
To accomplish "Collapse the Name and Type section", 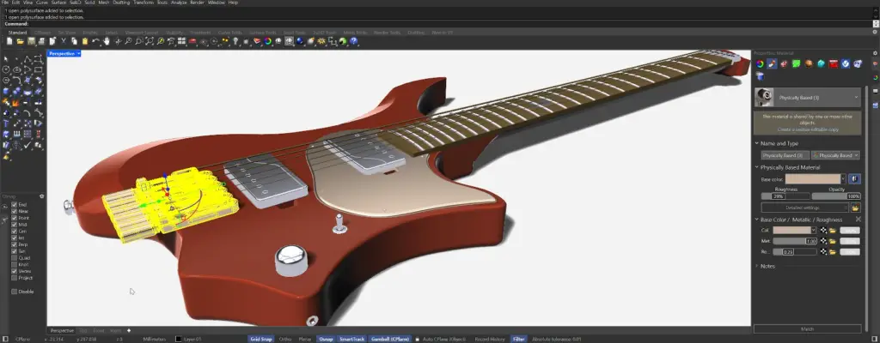I will point(756,143).
